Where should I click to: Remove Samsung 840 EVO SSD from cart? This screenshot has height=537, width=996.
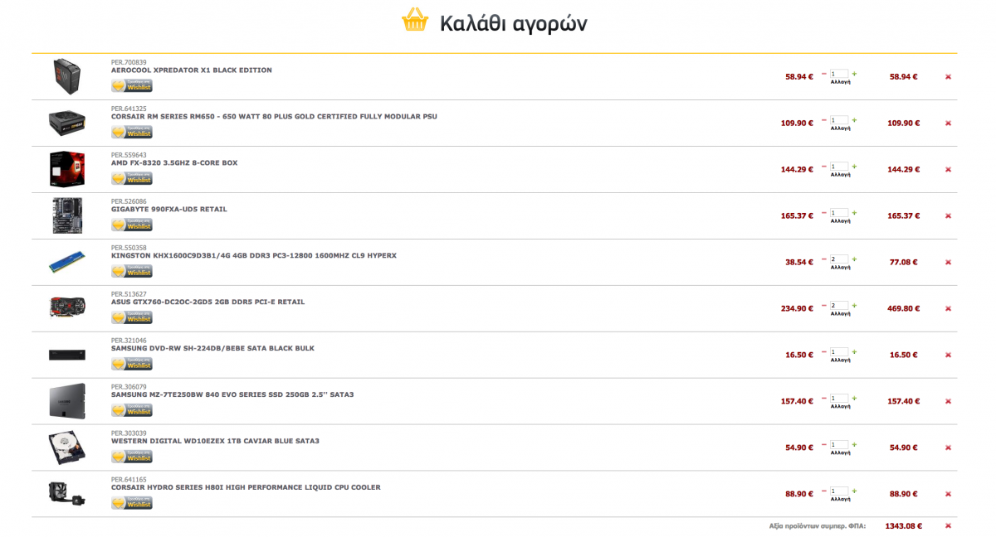point(948,402)
